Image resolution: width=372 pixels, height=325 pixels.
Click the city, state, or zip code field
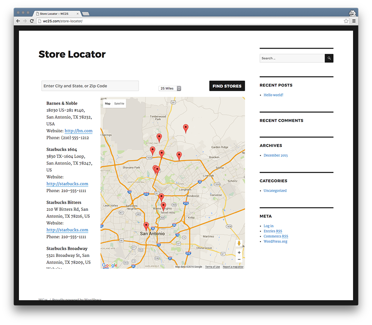89,86
